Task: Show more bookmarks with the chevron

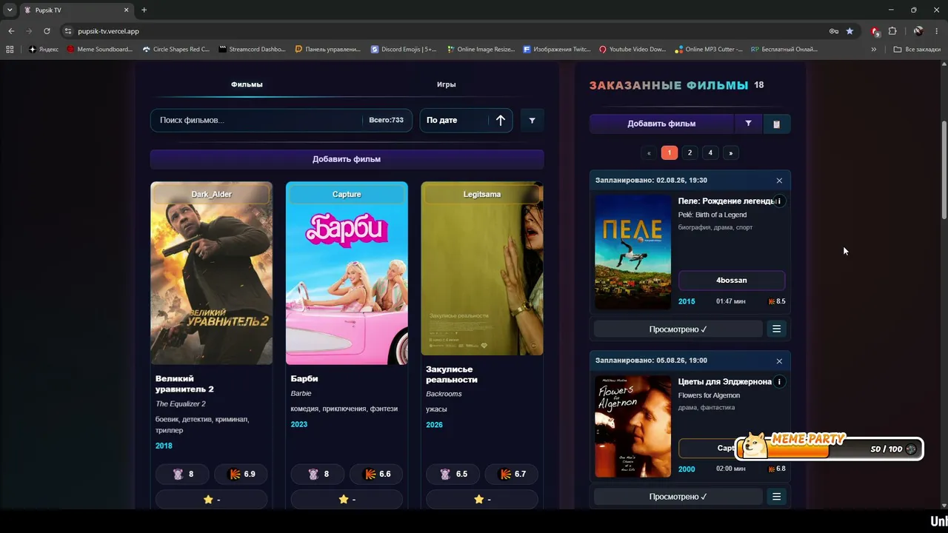Action: click(874, 50)
